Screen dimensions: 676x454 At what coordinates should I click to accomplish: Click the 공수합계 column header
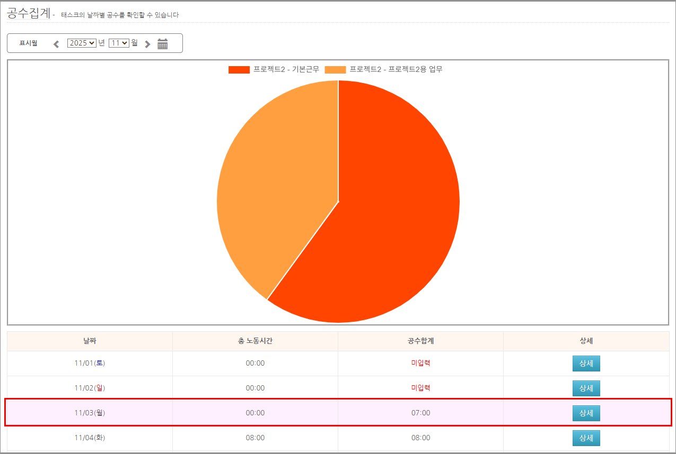420,341
